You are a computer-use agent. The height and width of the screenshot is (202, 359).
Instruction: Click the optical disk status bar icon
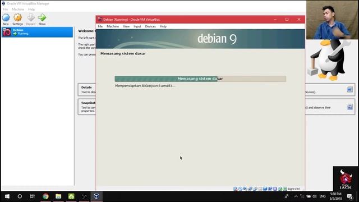tap(240, 189)
